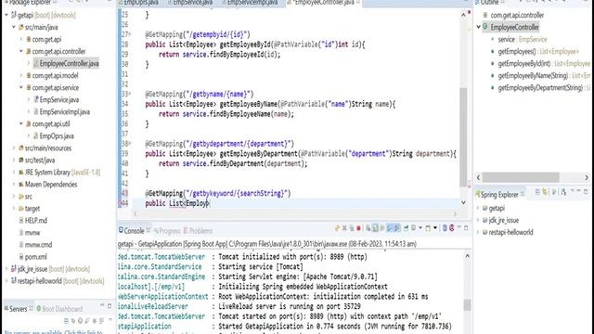Click Collapse All icon in Spring Explorer

[x=537, y=193]
